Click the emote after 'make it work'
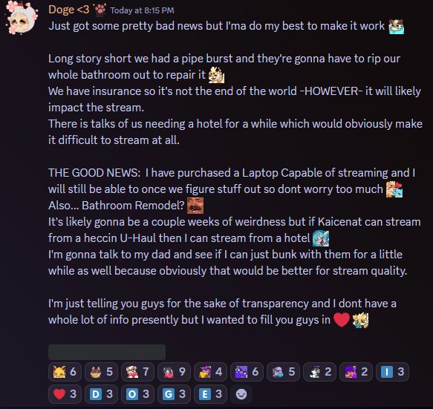 click(x=396, y=27)
